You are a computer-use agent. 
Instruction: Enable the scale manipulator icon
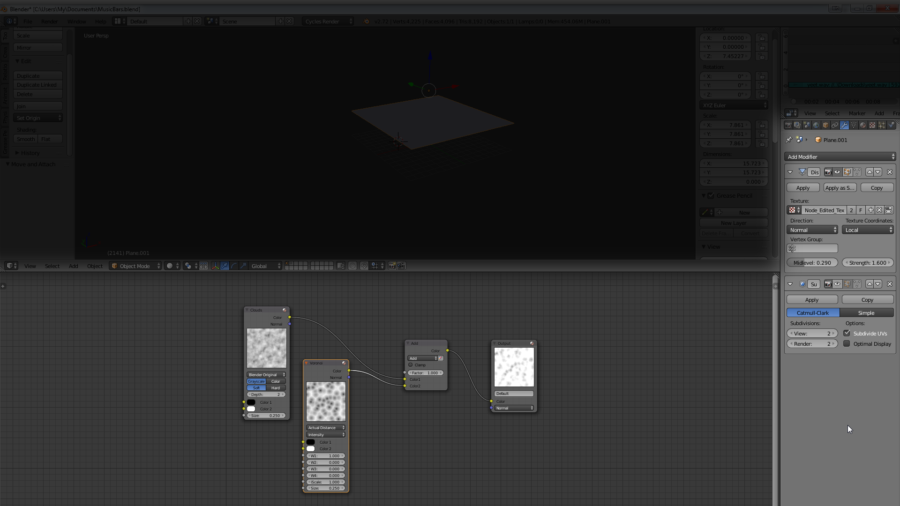(x=243, y=266)
